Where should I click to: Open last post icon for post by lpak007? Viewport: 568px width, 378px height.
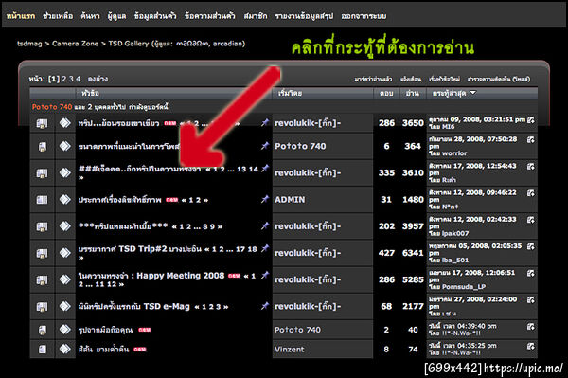[531, 220]
